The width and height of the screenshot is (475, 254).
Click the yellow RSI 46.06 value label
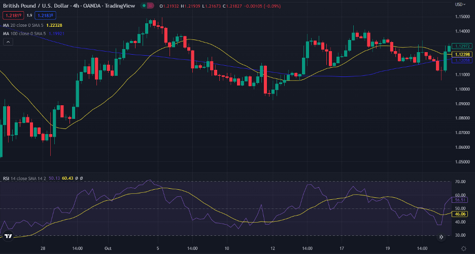tap(461, 215)
